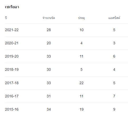Click the 20 matches value for 2020-21
This screenshot has height=118, width=128.
coord(49,43)
